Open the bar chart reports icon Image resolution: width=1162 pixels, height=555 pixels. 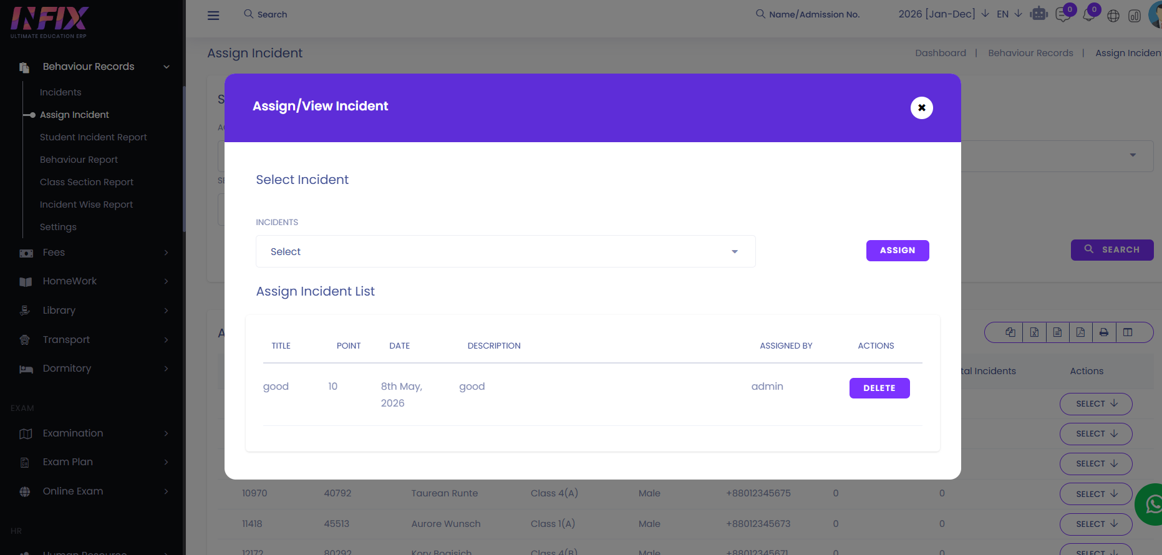click(1135, 16)
